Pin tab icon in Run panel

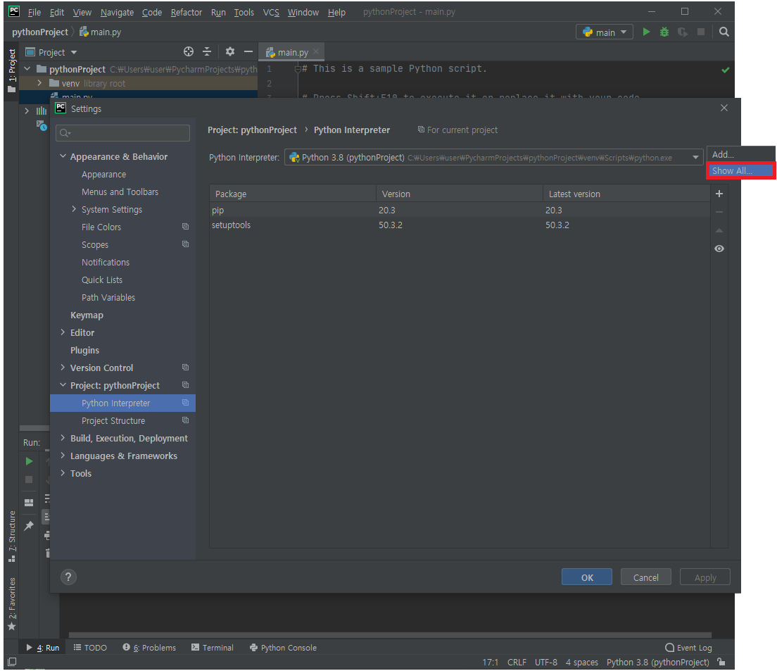click(x=29, y=526)
